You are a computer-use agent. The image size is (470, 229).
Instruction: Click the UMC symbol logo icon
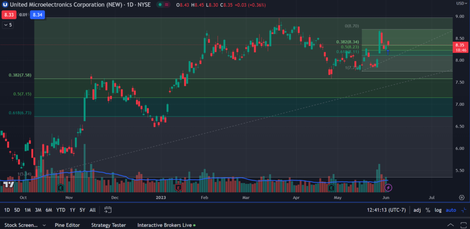[x=5, y=5]
